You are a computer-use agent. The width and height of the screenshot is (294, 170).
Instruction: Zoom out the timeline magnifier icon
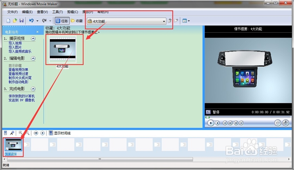coord(27,133)
